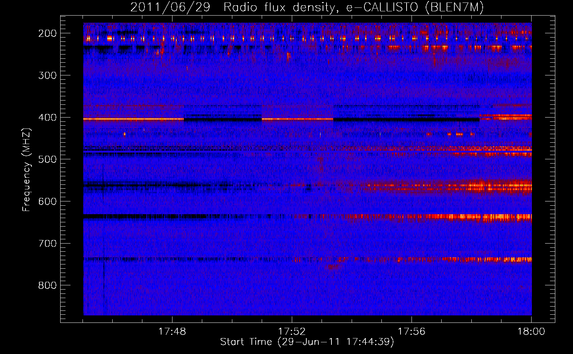This screenshot has height=354, width=573.
Task: Click the 400 frequency tick label
Action: [47, 118]
